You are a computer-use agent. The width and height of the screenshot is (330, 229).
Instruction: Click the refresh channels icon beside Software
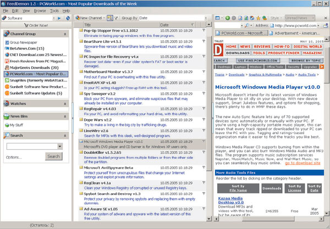pyautogui.click(x=68, y=18)
